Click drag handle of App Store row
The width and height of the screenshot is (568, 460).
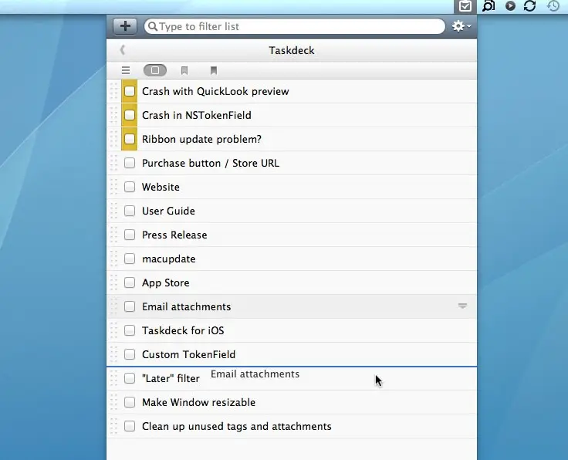tap(113, 282)
